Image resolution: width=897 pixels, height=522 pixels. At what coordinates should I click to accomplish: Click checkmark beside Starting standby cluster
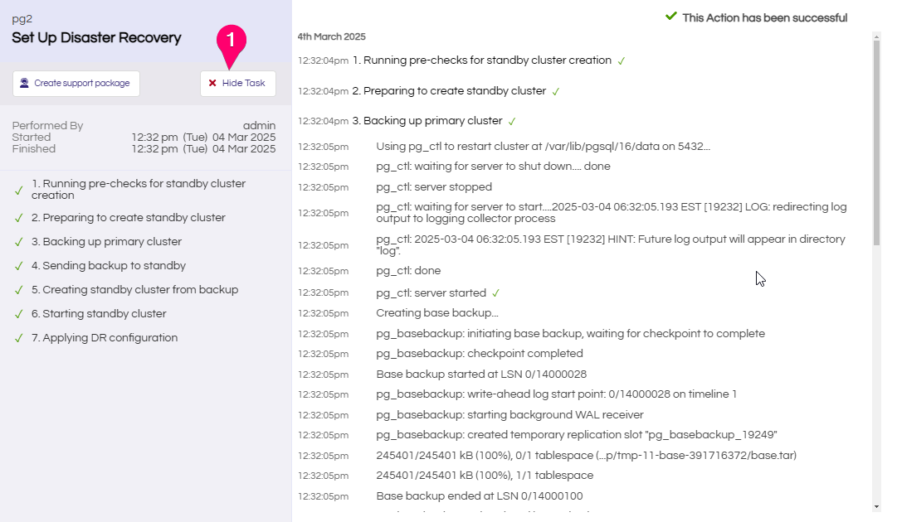18,314
